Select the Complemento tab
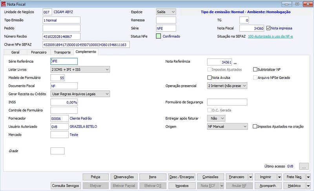This screenshot has height=191, width=314. [x=86, y=52]
